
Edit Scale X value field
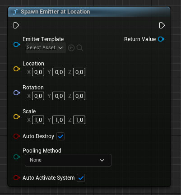tap(38, 120)
